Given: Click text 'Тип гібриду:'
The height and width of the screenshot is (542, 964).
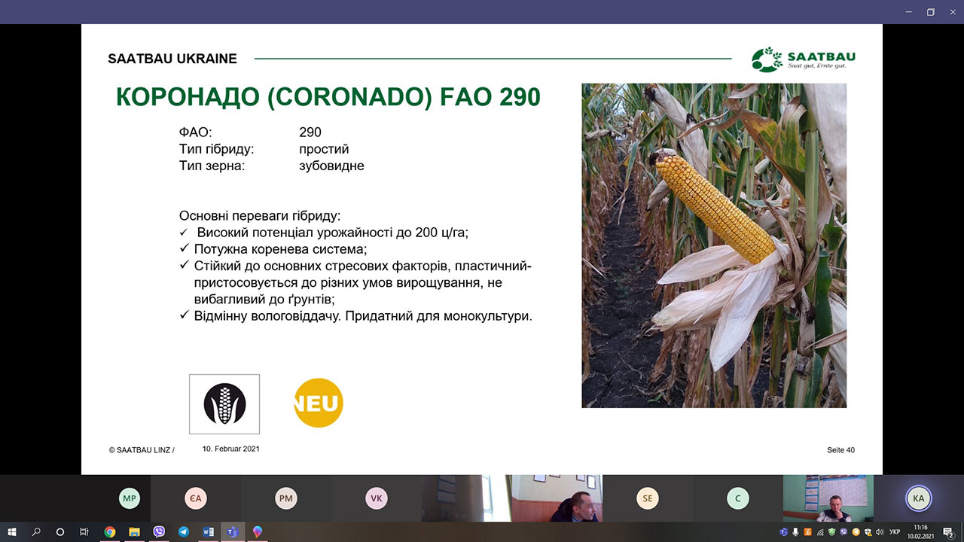Looking at the screenshot, I should [x=217, y=149].
